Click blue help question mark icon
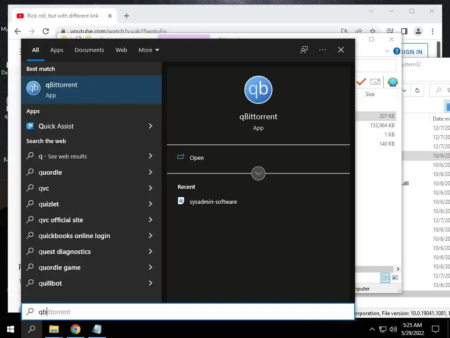 [x=397, y=51]
